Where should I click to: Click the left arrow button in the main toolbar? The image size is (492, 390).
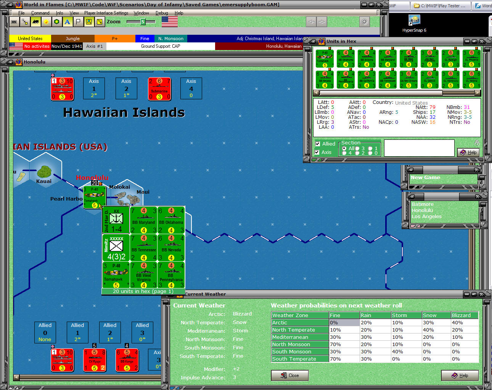point(312,22)
